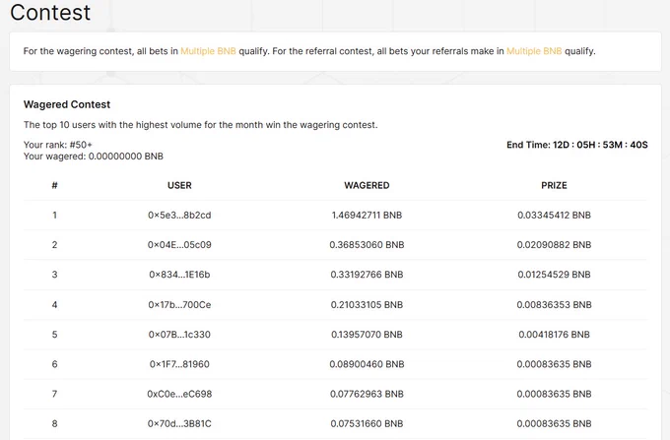Click the prize for user 0×70d...3B81C
This screenshot has height=440, width=670.
click(x=554, y=424)
